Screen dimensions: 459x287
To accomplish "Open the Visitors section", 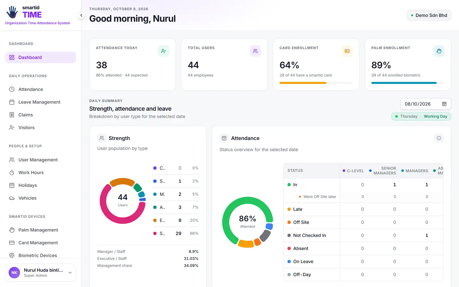I will point(40,128).
